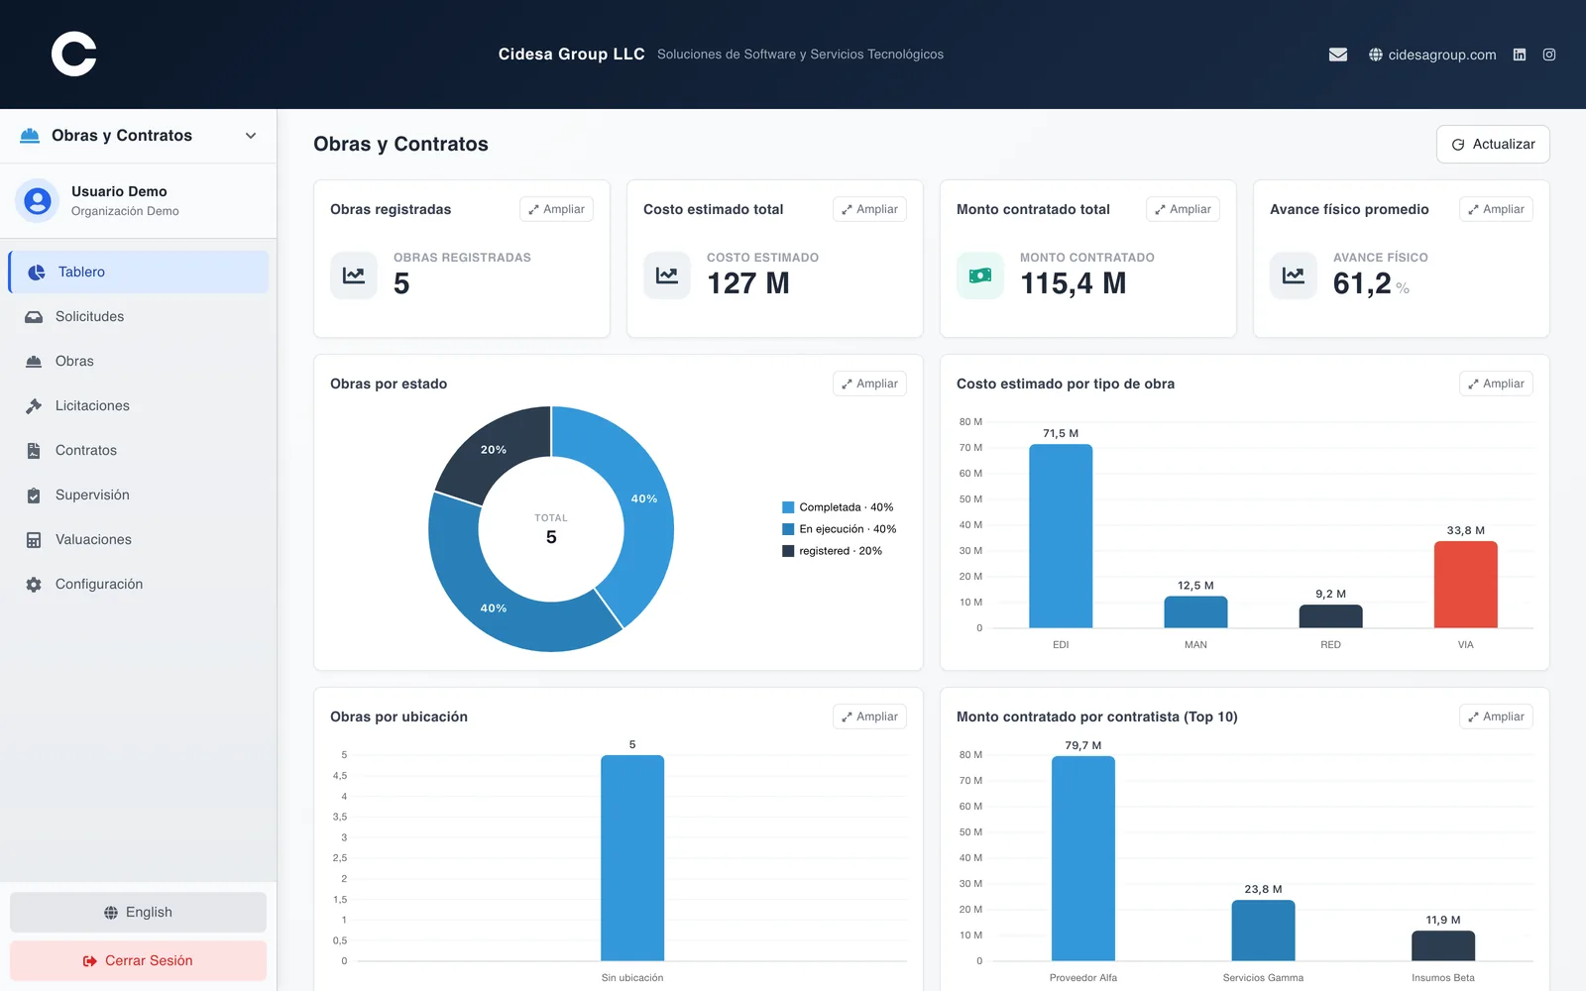Click the Contratos document icon
This screenshot has height=991, width=1586.
(34, 451)
